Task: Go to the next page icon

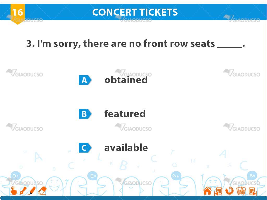Action: pos(252,191)
